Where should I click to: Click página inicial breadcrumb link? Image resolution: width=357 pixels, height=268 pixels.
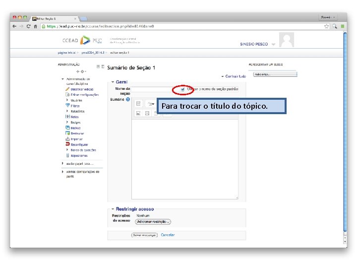[66, 53]
